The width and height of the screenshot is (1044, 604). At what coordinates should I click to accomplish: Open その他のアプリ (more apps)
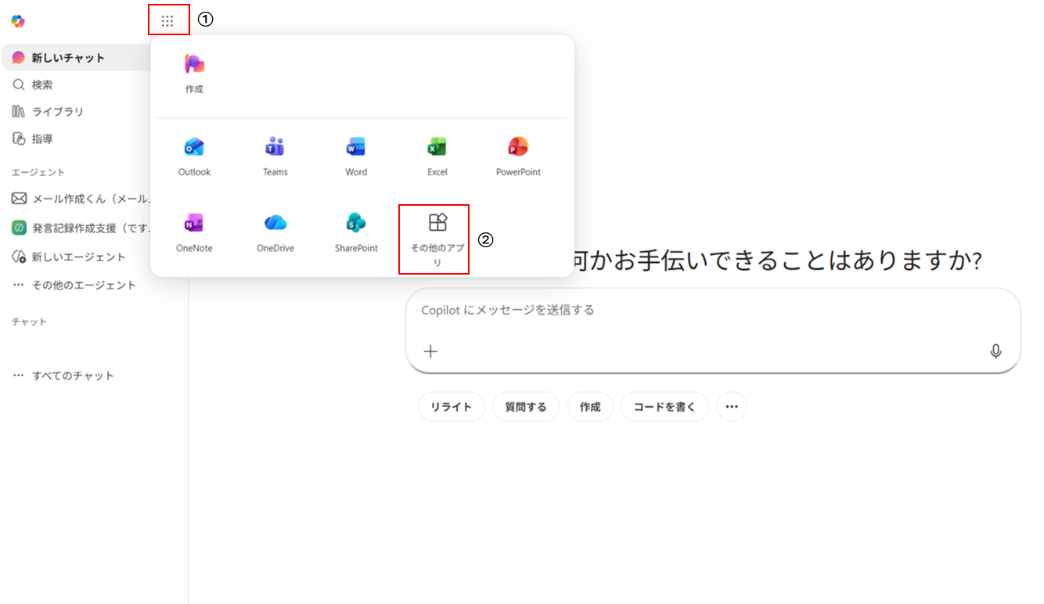(x=437, y=239)
